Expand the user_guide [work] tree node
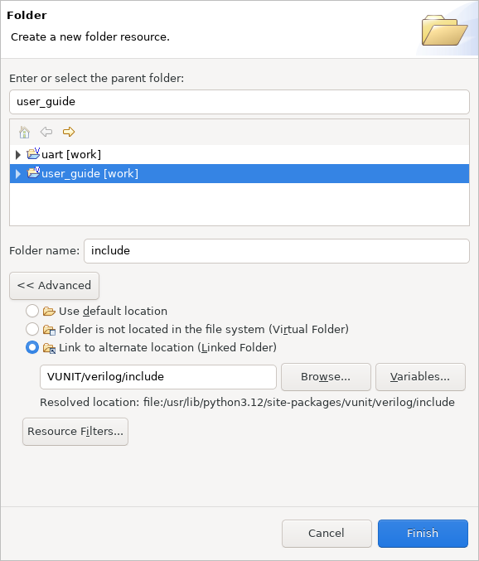The height and width of the screenshot is (561, 479). 18,174
